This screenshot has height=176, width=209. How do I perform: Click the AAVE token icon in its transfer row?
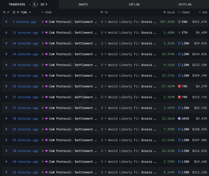[x=179, y=118]
